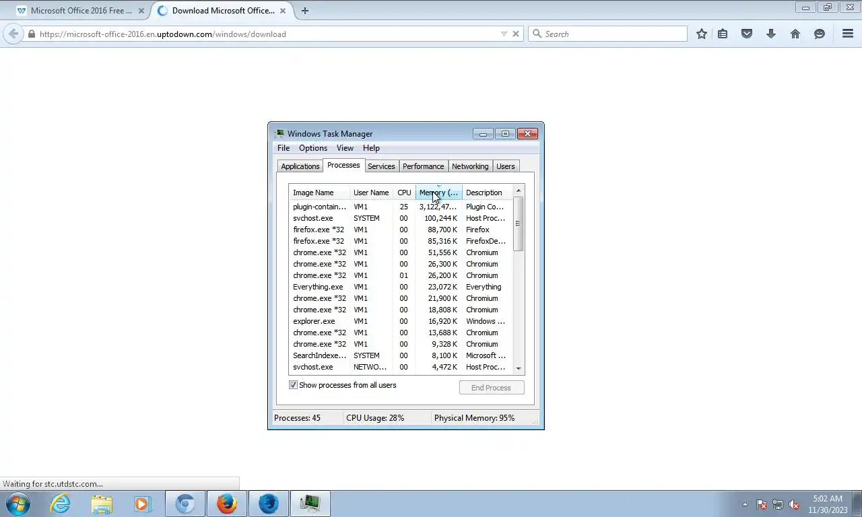Show hidden tray icons arrow
862x517 pixels.
pyautogui.click(x=745, y=504)
